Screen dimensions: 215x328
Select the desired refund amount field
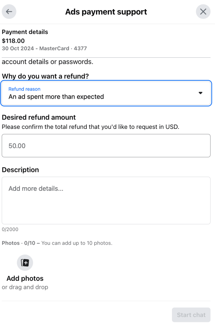(x=106, y=145)
